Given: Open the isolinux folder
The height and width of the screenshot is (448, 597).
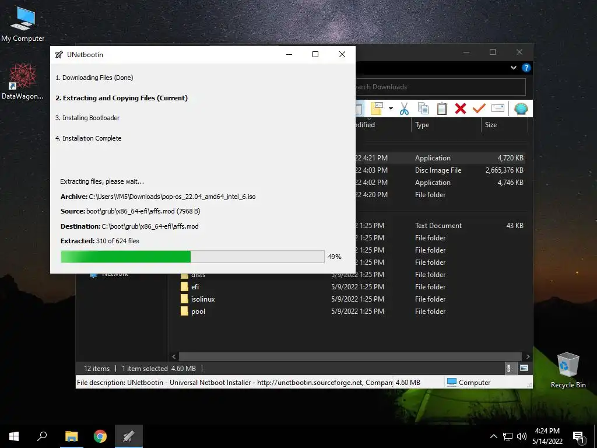Looking at the screenshot, I should pos(197,299).
